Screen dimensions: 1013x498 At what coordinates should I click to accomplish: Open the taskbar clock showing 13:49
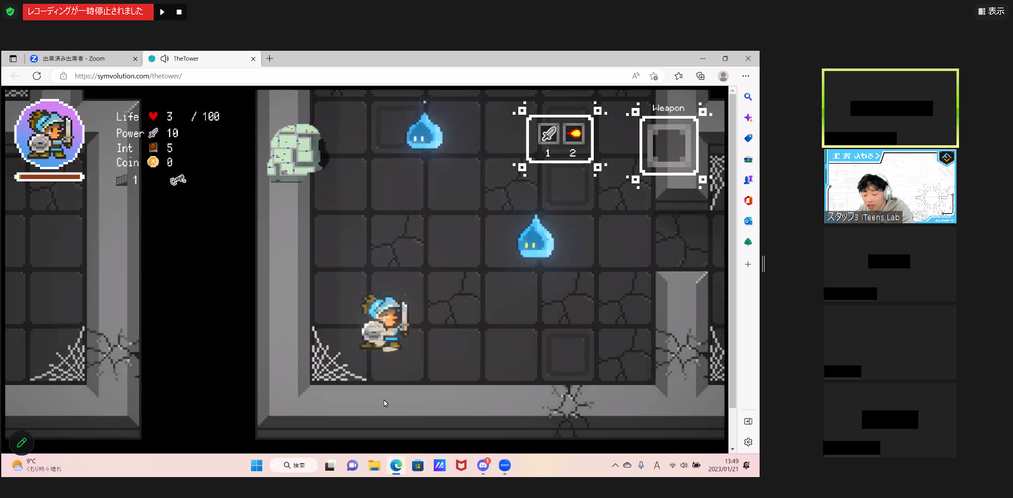click(723, 466)
